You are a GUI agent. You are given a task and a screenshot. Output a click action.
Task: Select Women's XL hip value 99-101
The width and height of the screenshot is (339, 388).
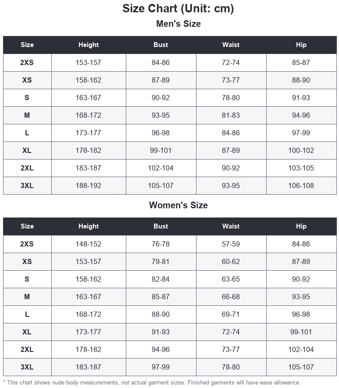(301, 332)
